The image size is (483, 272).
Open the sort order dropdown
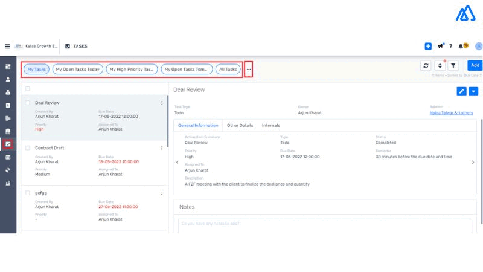440,65
